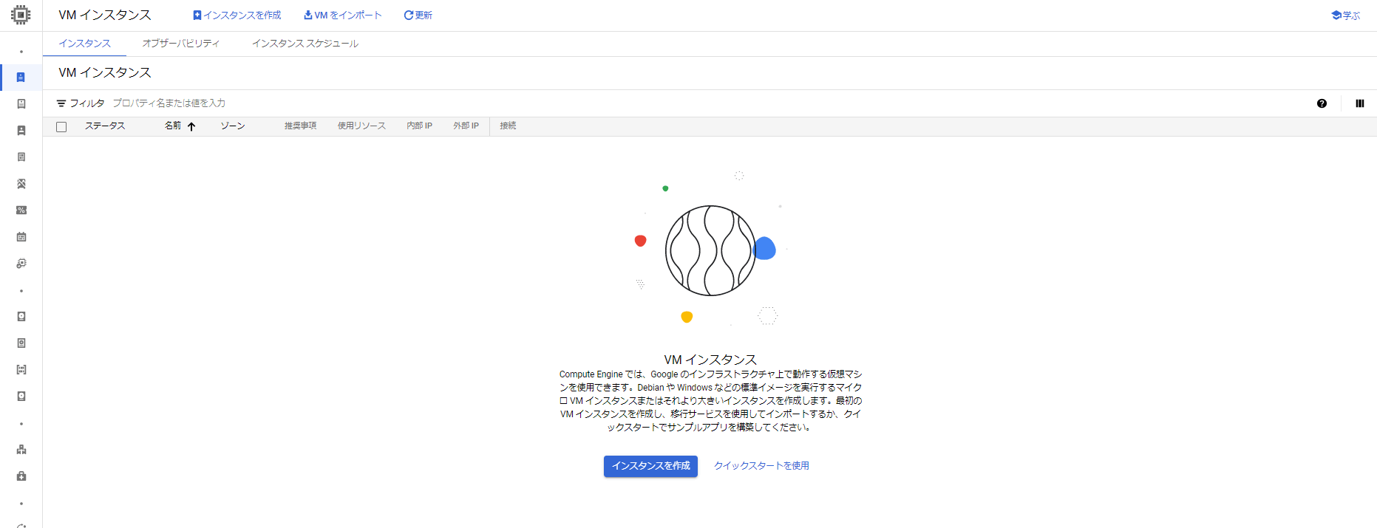Open Snapshots bracket-shaped icon in sidebar
This screenshot has width=1377, height=528.
pyautogui.click(x=21, y=370)
